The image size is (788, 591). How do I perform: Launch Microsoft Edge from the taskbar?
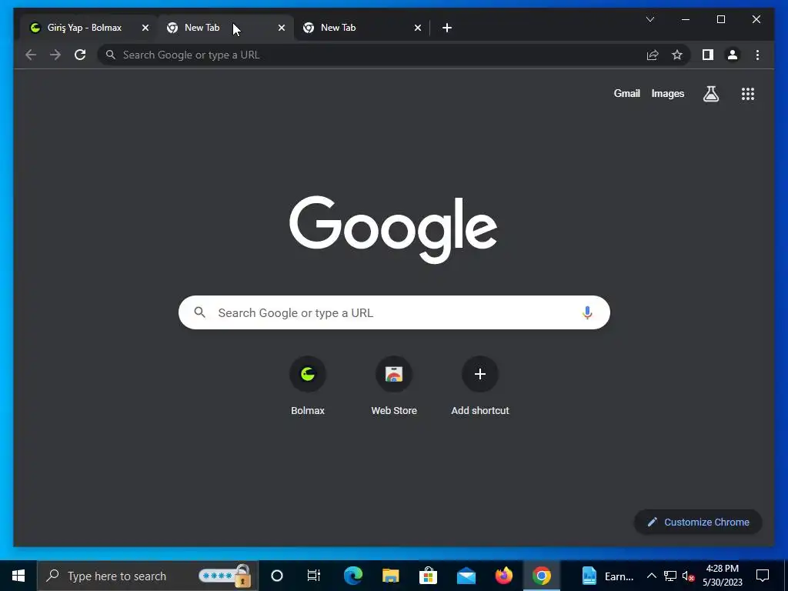352,576
